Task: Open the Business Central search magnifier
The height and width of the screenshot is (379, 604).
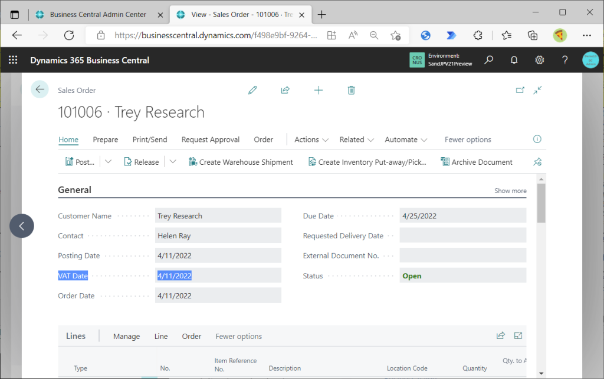Action: pyautogui.click(x=488, y=60)
